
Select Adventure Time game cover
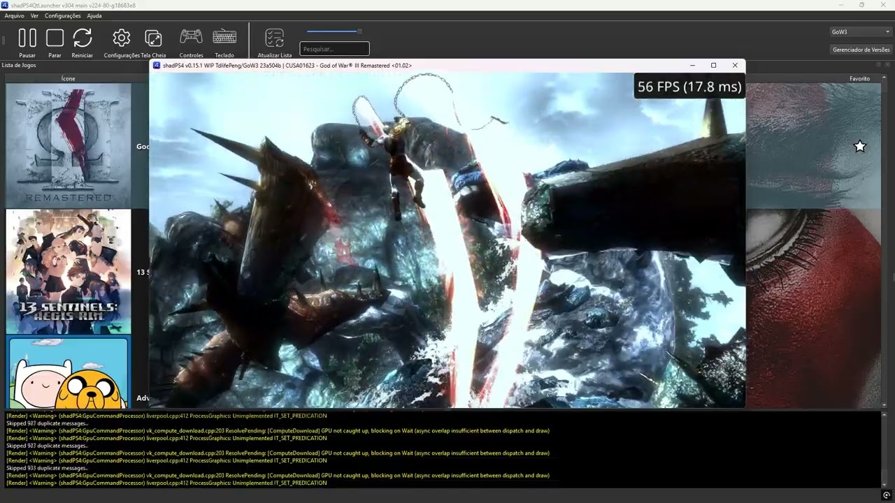69,372
